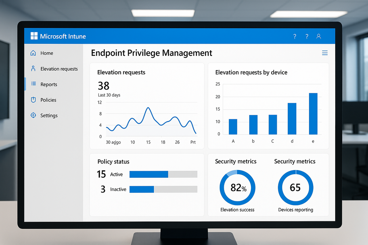368x245 pixels.
Task: Open Policies in the sidebar
Action: click(48, 100)
